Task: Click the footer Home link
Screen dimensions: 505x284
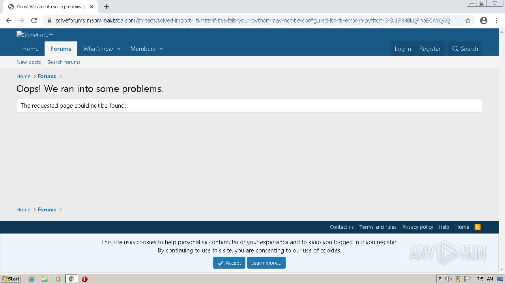Action: point(462,227)
